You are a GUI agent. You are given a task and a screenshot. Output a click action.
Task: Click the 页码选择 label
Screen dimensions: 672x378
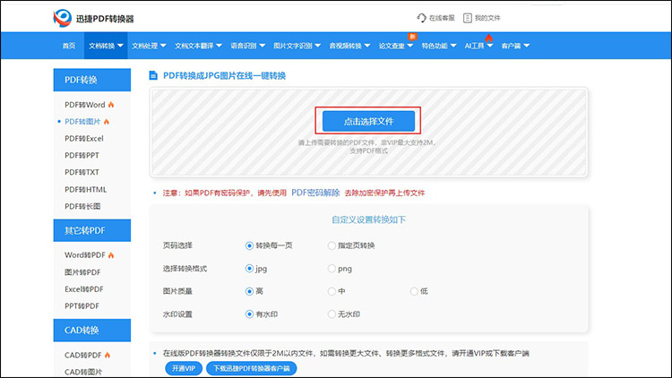(x=177, y=245)
